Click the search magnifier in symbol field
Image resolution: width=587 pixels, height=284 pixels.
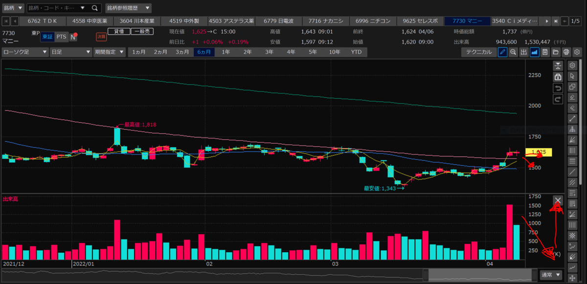tap(95, 8)
